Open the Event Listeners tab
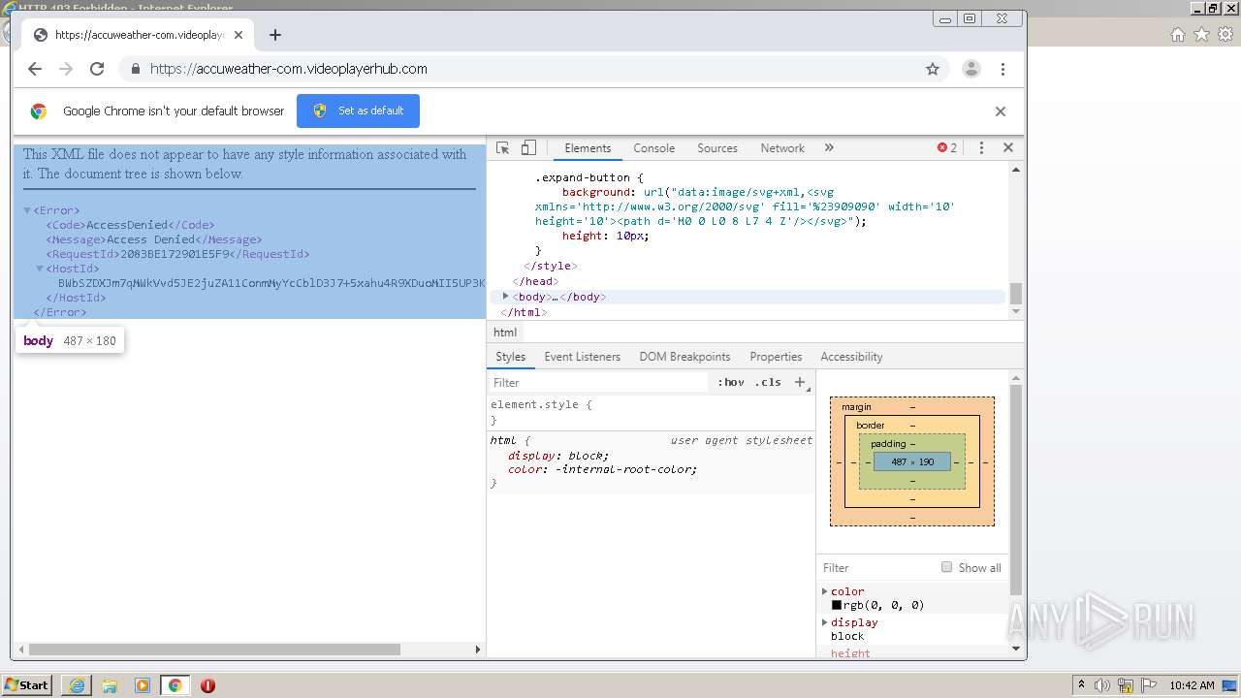The height and width of the screenshot is (698, 1241). (x=582, y=357)
